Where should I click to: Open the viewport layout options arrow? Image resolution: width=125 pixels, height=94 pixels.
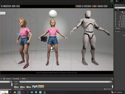click(x=112, y=6)
